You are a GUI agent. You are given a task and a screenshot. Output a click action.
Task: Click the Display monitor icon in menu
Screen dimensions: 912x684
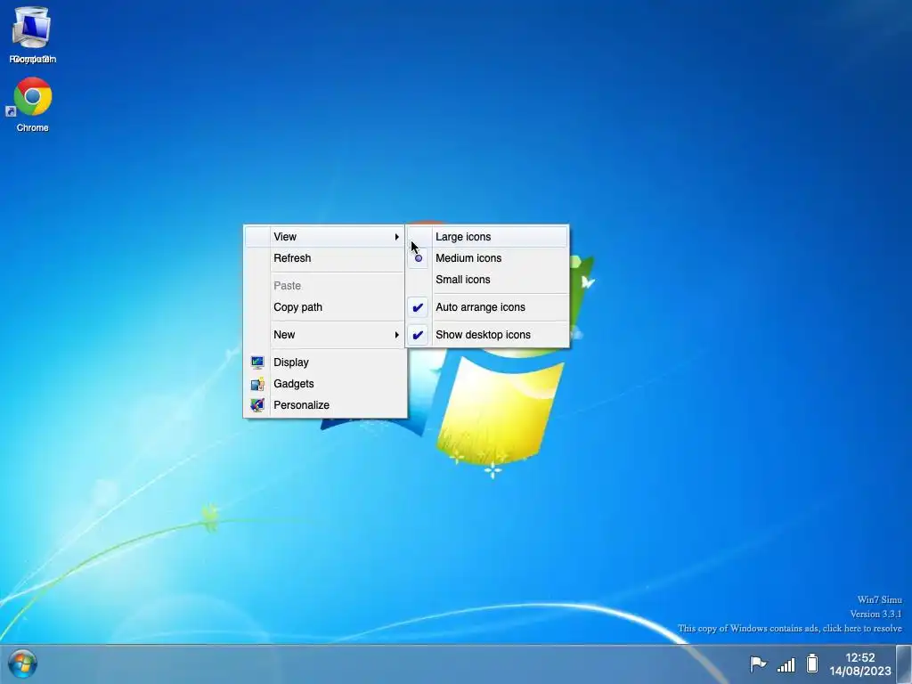click(257, 362)
